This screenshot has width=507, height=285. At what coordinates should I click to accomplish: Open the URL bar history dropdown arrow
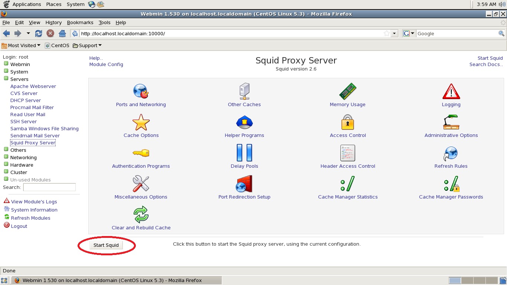tap(395, 33)
